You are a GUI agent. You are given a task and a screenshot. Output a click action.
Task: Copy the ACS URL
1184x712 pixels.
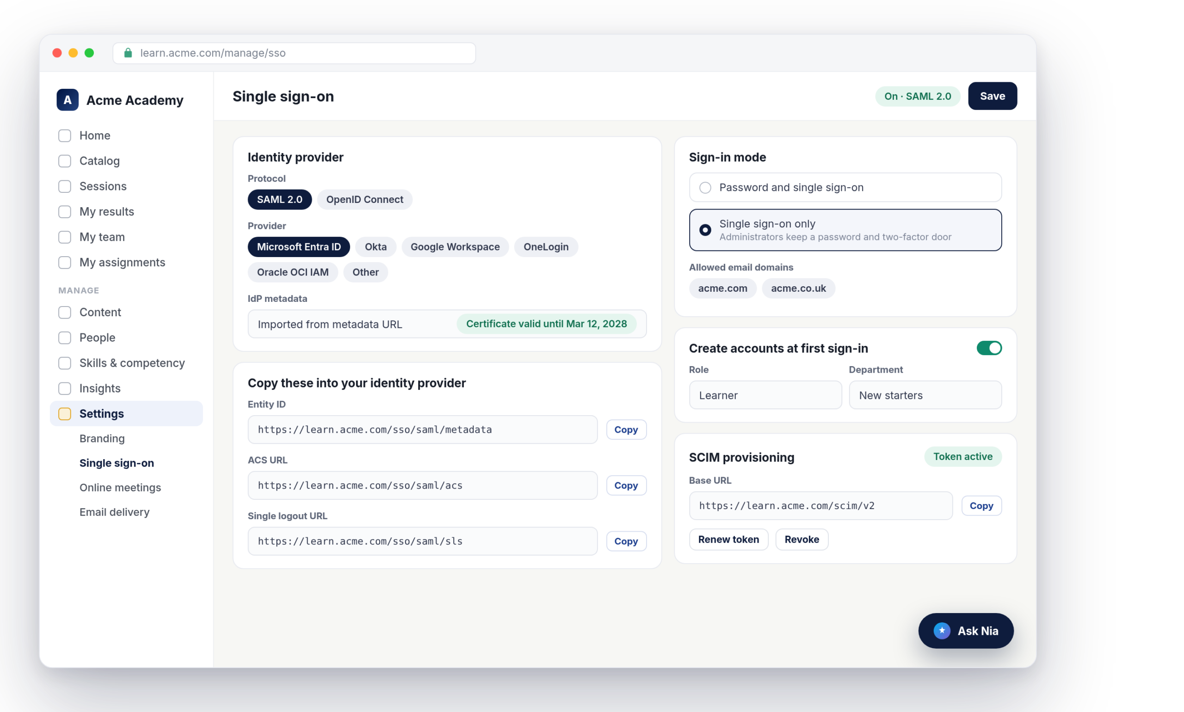tap(626, 485)
